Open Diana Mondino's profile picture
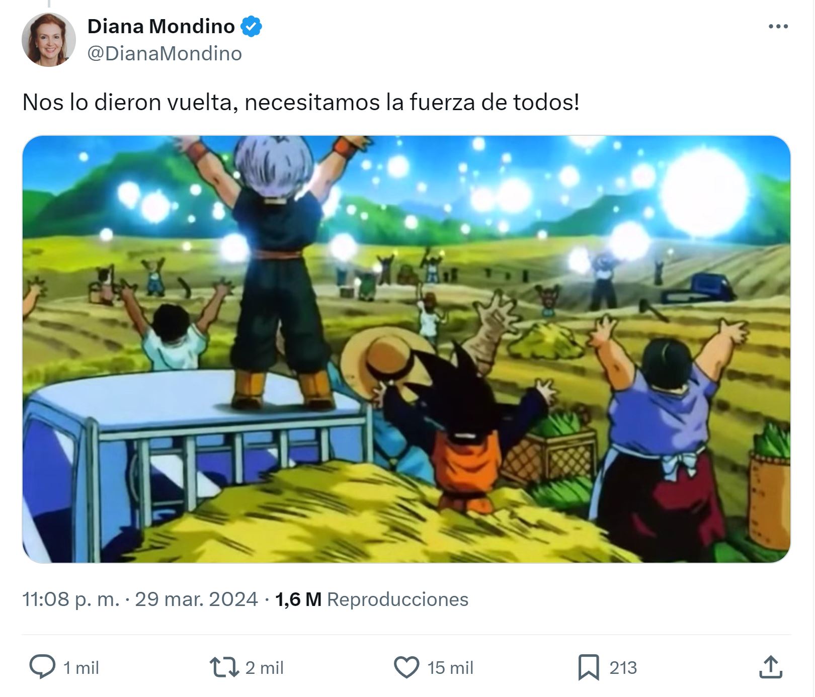 pos(49,40)
